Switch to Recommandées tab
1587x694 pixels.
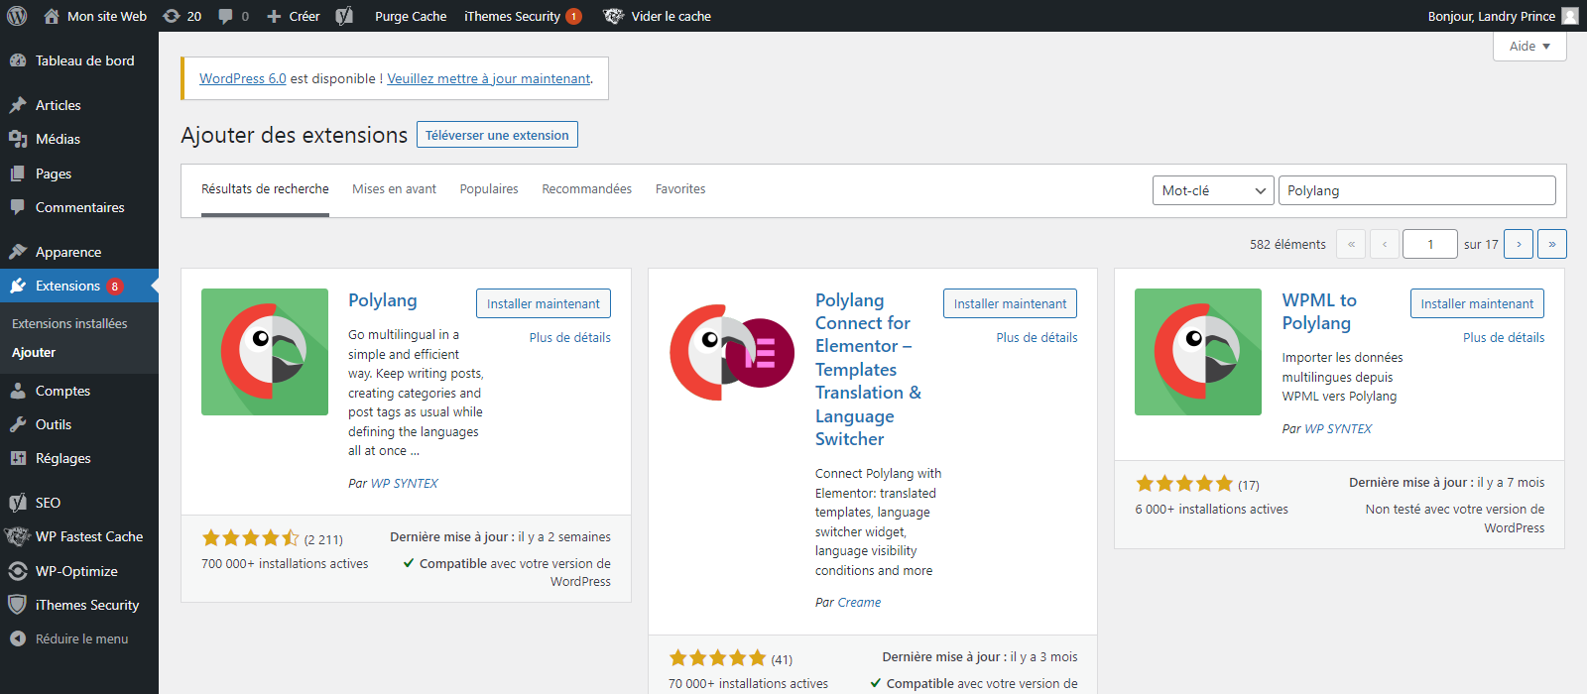click(586, 189)
